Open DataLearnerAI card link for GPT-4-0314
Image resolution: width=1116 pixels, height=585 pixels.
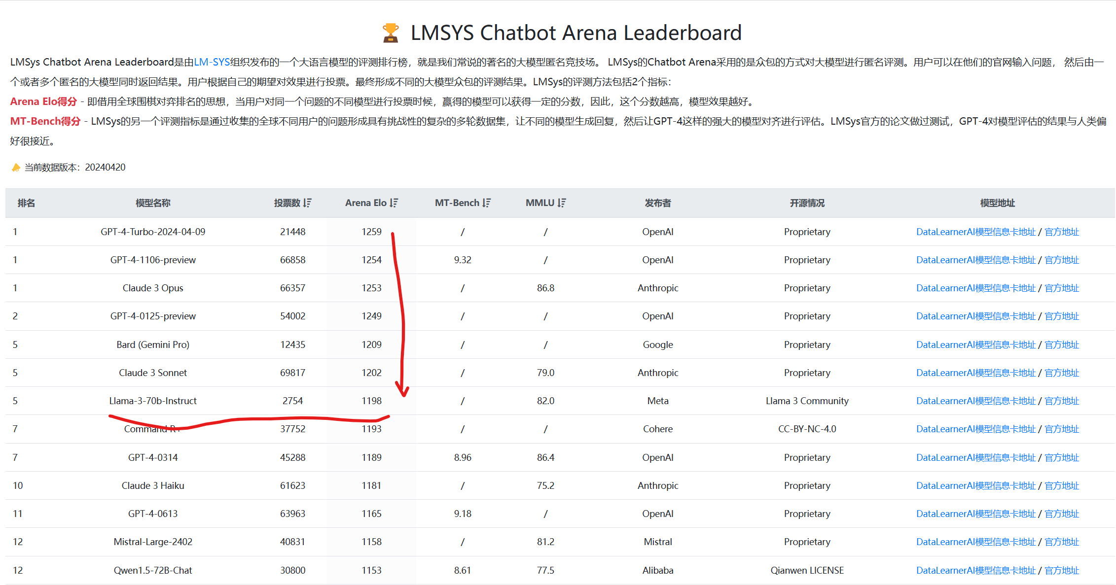(x=976, y=457)
